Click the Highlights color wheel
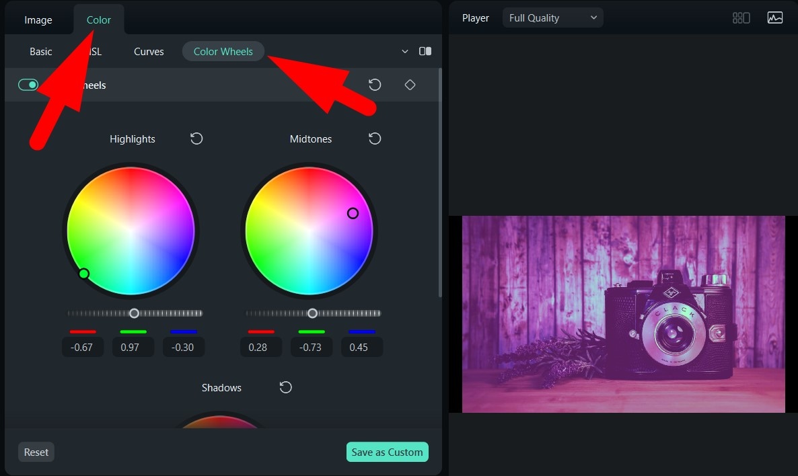Image resolution: width=798 pixels, height=476 pixels. pyautogui.click(x=131, y=231)
